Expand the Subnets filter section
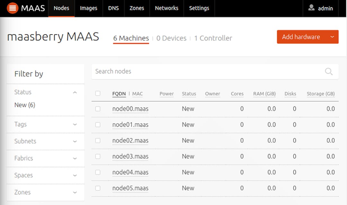This screenshot has width=347, height=205. point(75,141)
